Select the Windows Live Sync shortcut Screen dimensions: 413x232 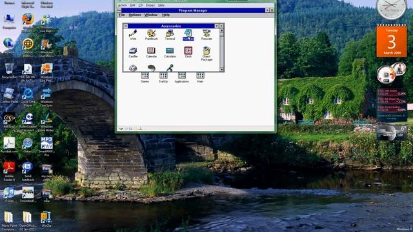[x=46, y=97]
